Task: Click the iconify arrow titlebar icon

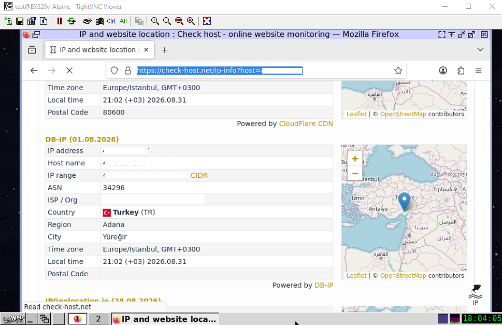Action: click(462, 34)
